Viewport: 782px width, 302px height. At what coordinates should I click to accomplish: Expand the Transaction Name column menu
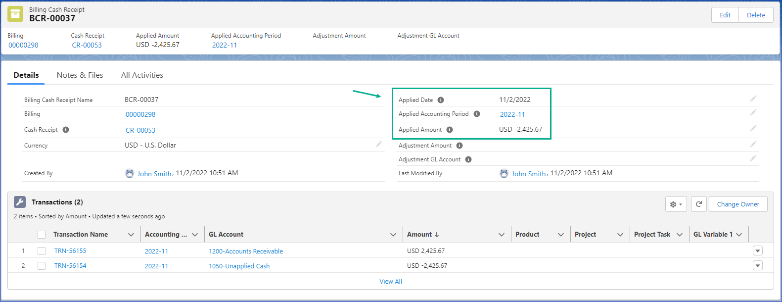[x=131, y=235]
